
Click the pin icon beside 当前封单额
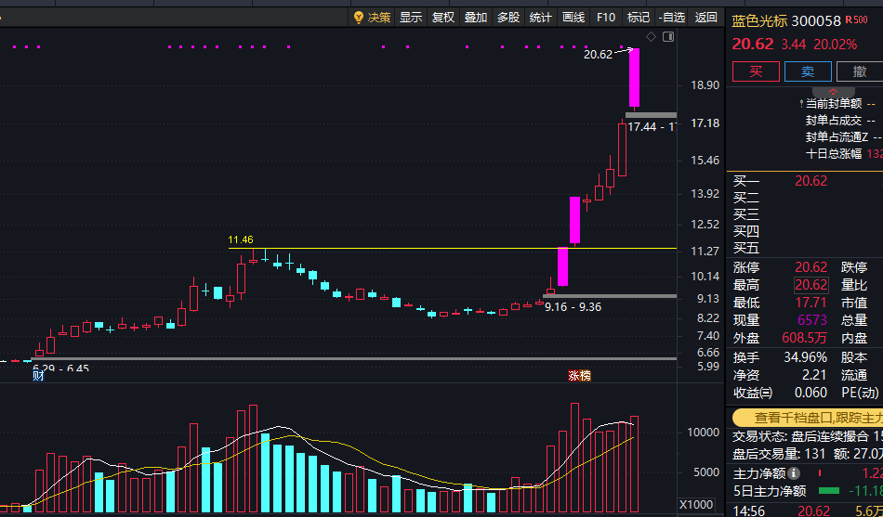pyautogui.click(x=802, y=104)
